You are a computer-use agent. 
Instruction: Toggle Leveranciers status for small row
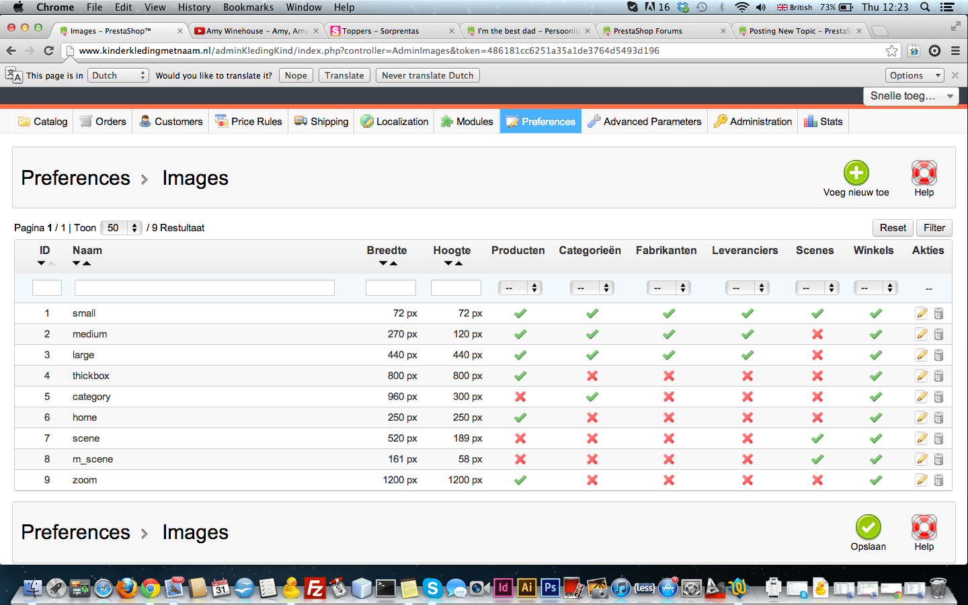click(x=748, y=313)
